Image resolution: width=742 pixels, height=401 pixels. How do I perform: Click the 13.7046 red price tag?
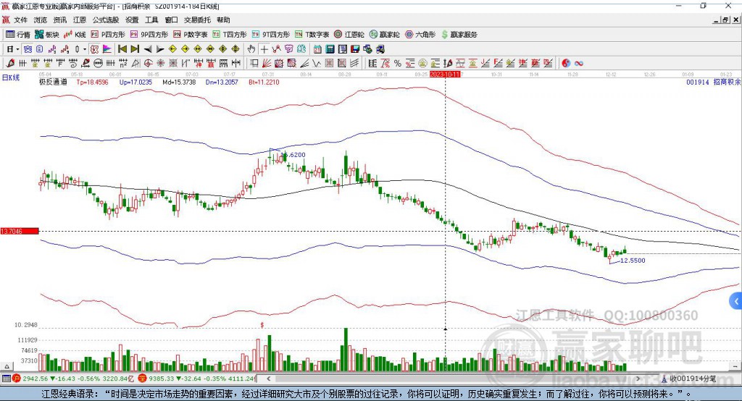[20, 231]
